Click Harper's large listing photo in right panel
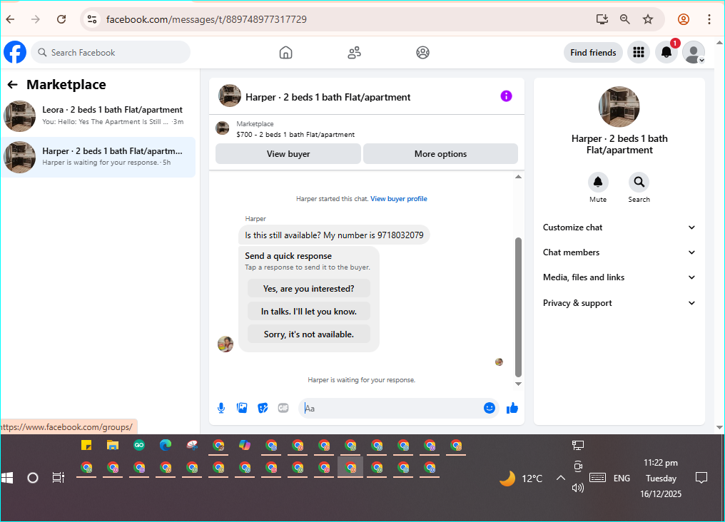Screen dimensions: 725x522 (619, 106)
